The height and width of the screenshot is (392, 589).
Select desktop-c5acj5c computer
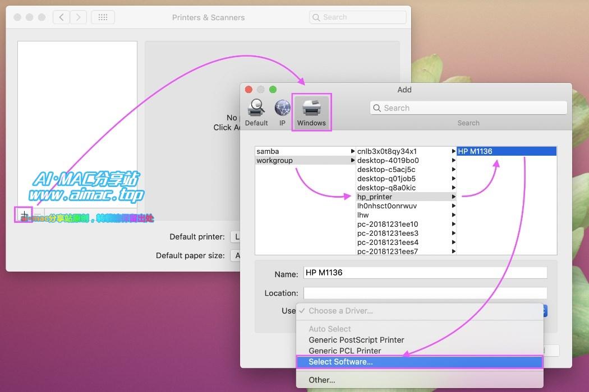[x=406, y=170]
